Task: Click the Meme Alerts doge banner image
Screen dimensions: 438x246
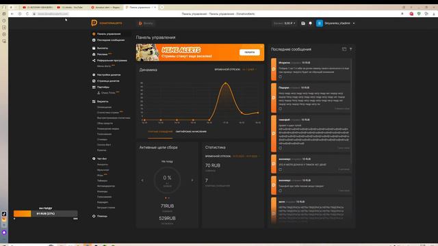Action: click(148, 53)
